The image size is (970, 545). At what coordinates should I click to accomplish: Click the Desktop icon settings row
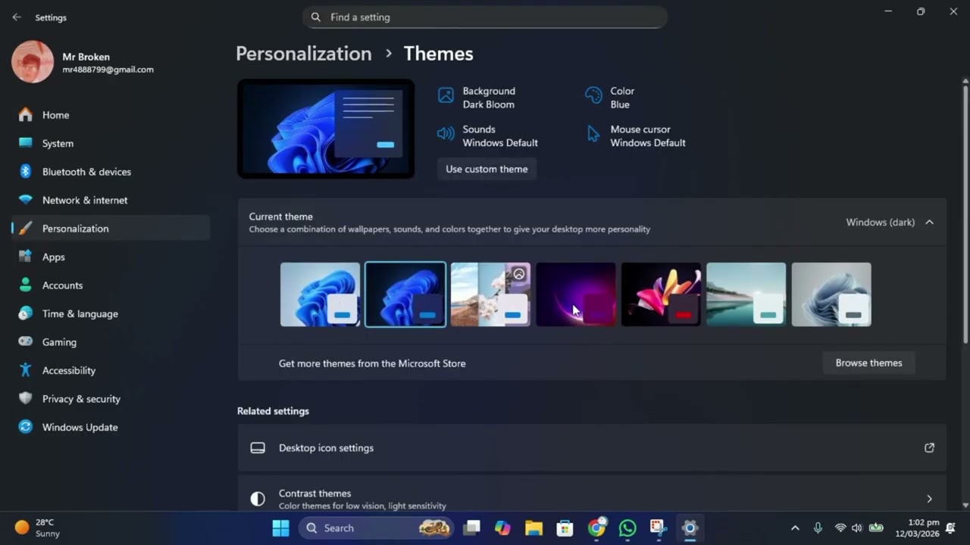pos(592,447)
